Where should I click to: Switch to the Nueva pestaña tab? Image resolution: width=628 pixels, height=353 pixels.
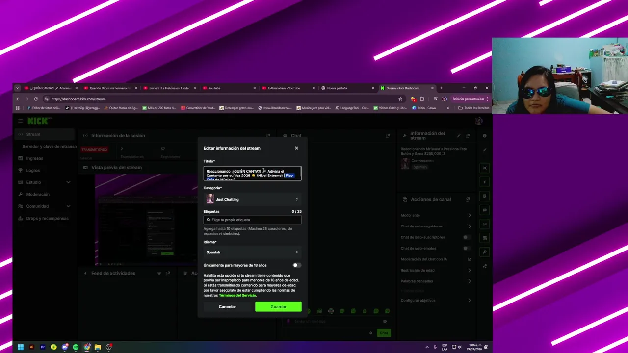pos(347,88)
